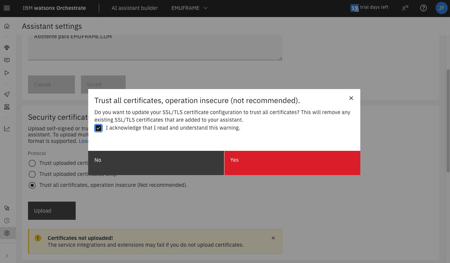Close the trust certificates dialog

pyautogui.click(x=351, y=98)
